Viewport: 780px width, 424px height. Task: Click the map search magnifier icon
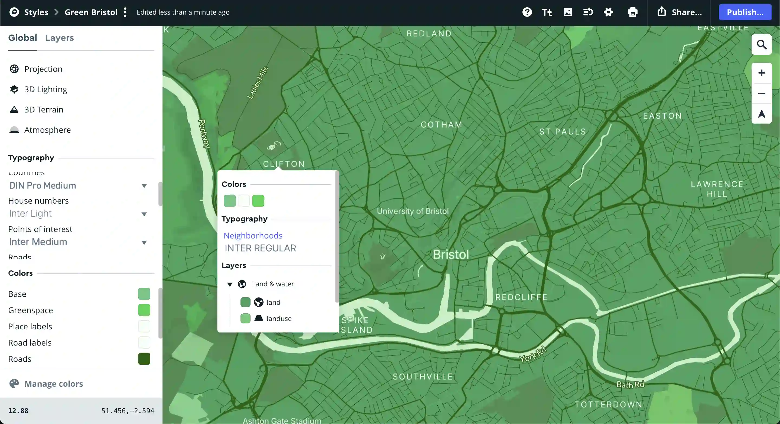coord(762,44)
